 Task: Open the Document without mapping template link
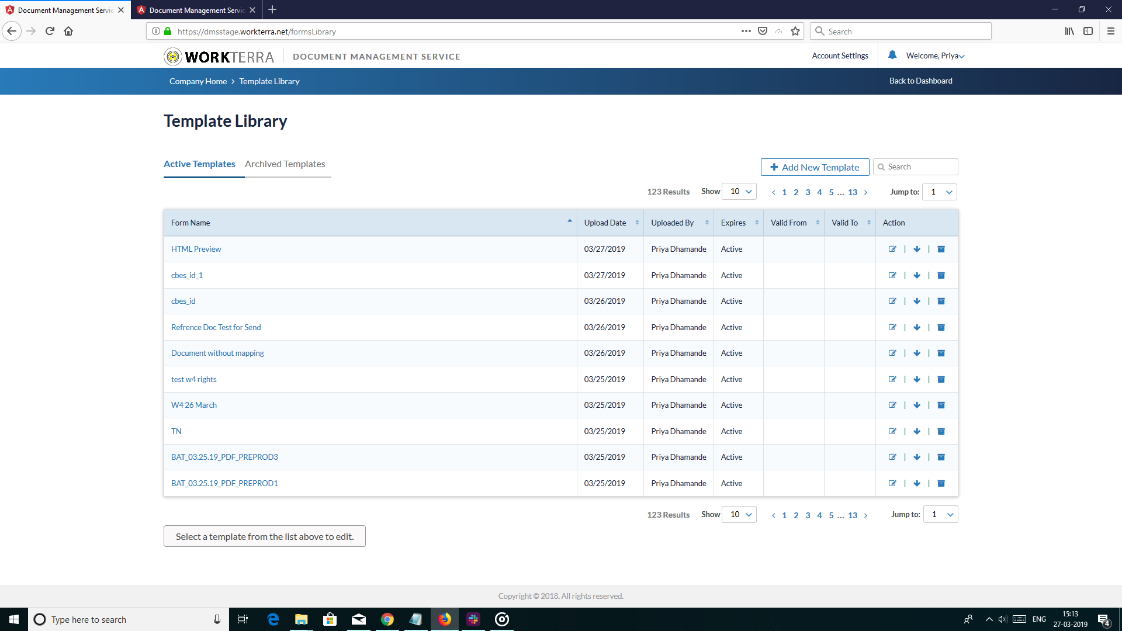pyautogui.click(x=217, y=353)
